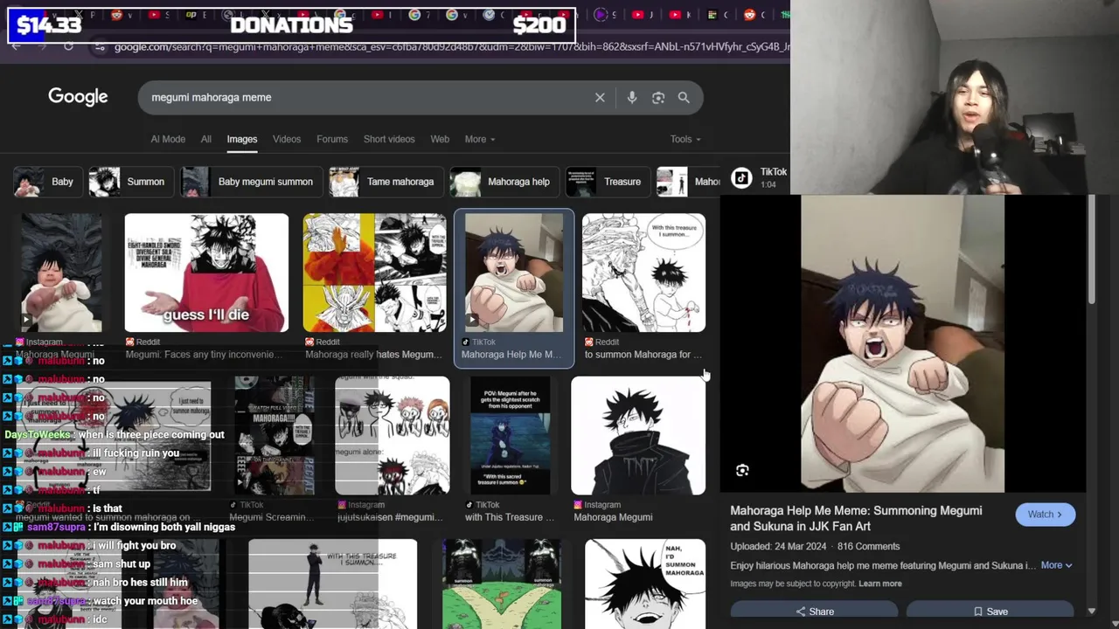The width and height of the screenshot is (1119, 629).
Task: Open the Mahoraga really hates Megumi image
Action: pos(374,273)
